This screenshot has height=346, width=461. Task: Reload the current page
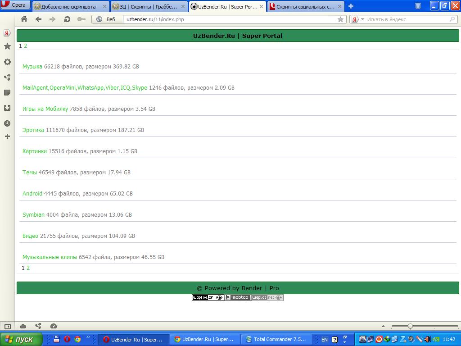(x=67, y=19)
